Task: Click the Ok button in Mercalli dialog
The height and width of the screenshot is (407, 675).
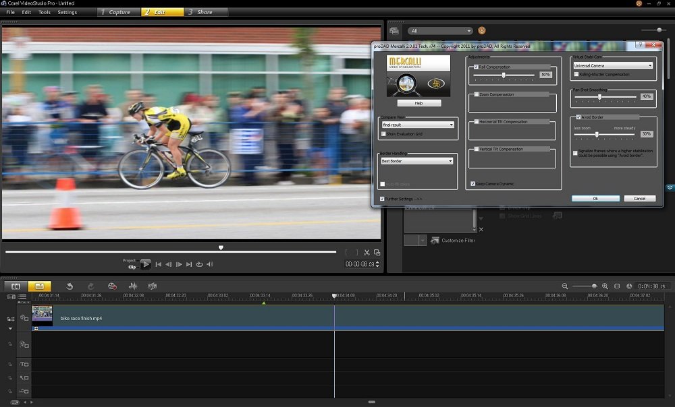Action: 595,199
